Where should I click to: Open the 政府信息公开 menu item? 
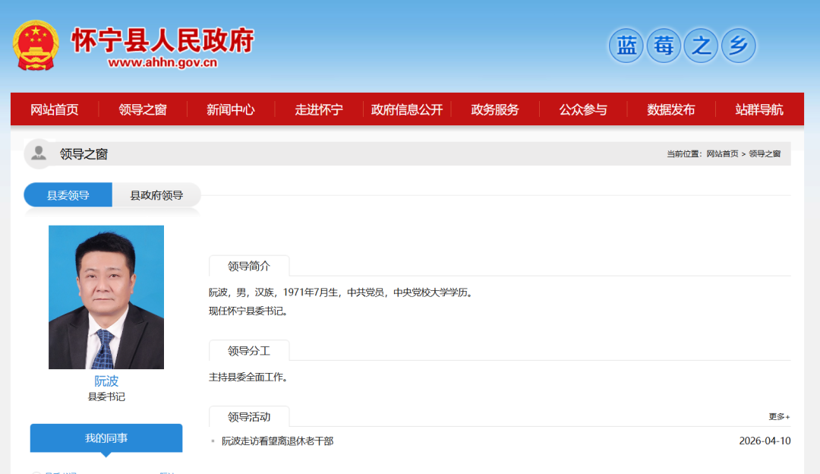pos(406,109)
